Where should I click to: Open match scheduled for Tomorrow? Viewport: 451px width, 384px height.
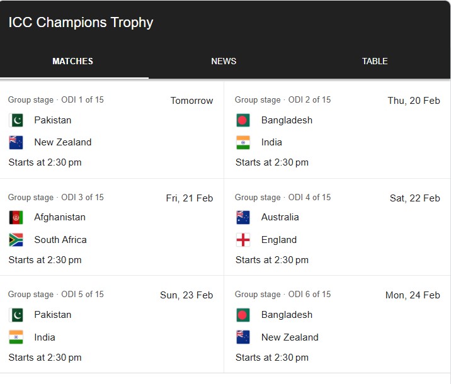111,130
